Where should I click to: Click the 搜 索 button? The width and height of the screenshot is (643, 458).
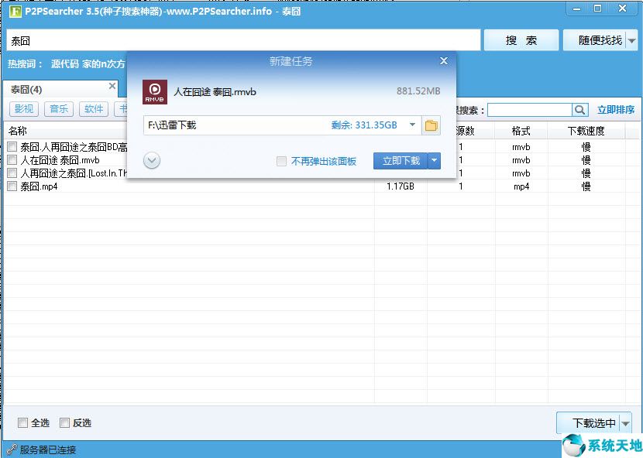(x=521, y=40)
